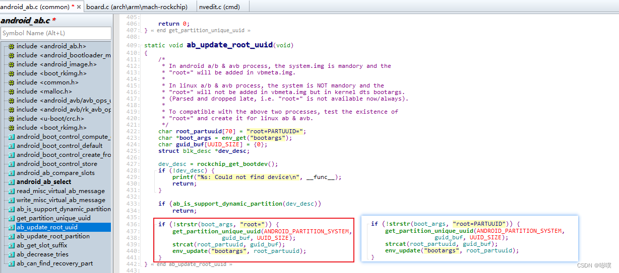Select ab_decrease_tries in the symbol list

click(x=42, y=254)
